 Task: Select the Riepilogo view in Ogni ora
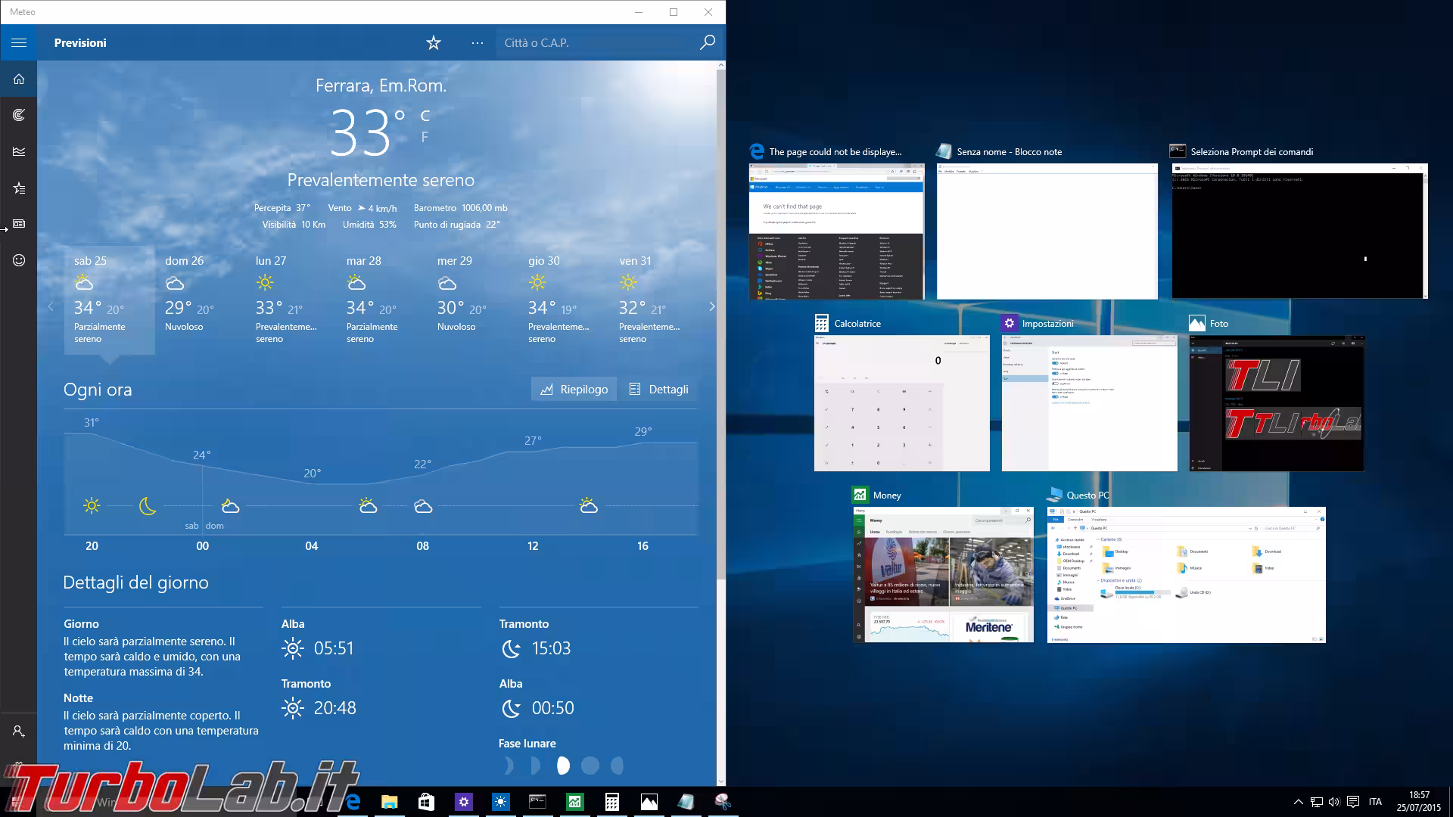click(x=574, y=389)
